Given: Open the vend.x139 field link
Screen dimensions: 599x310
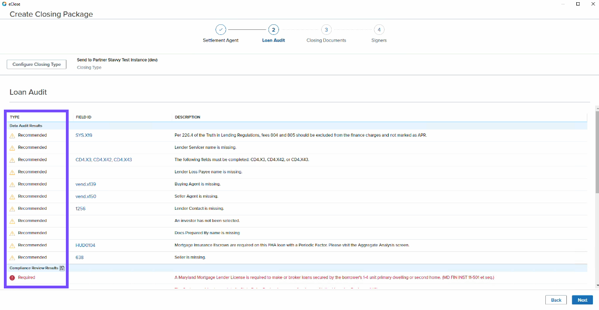Looking at the screenshot, I should tap(86, 184).
